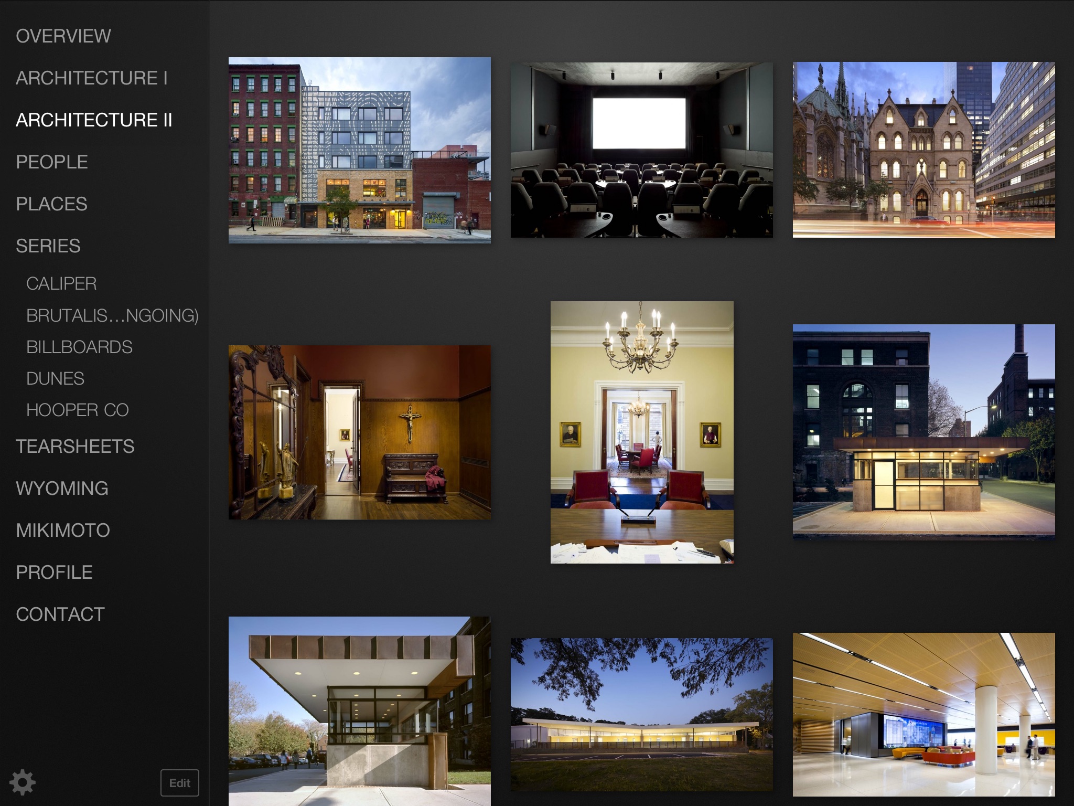Click the Edit button
This screenshot has width=1074, height=806.
click(179, 782)
